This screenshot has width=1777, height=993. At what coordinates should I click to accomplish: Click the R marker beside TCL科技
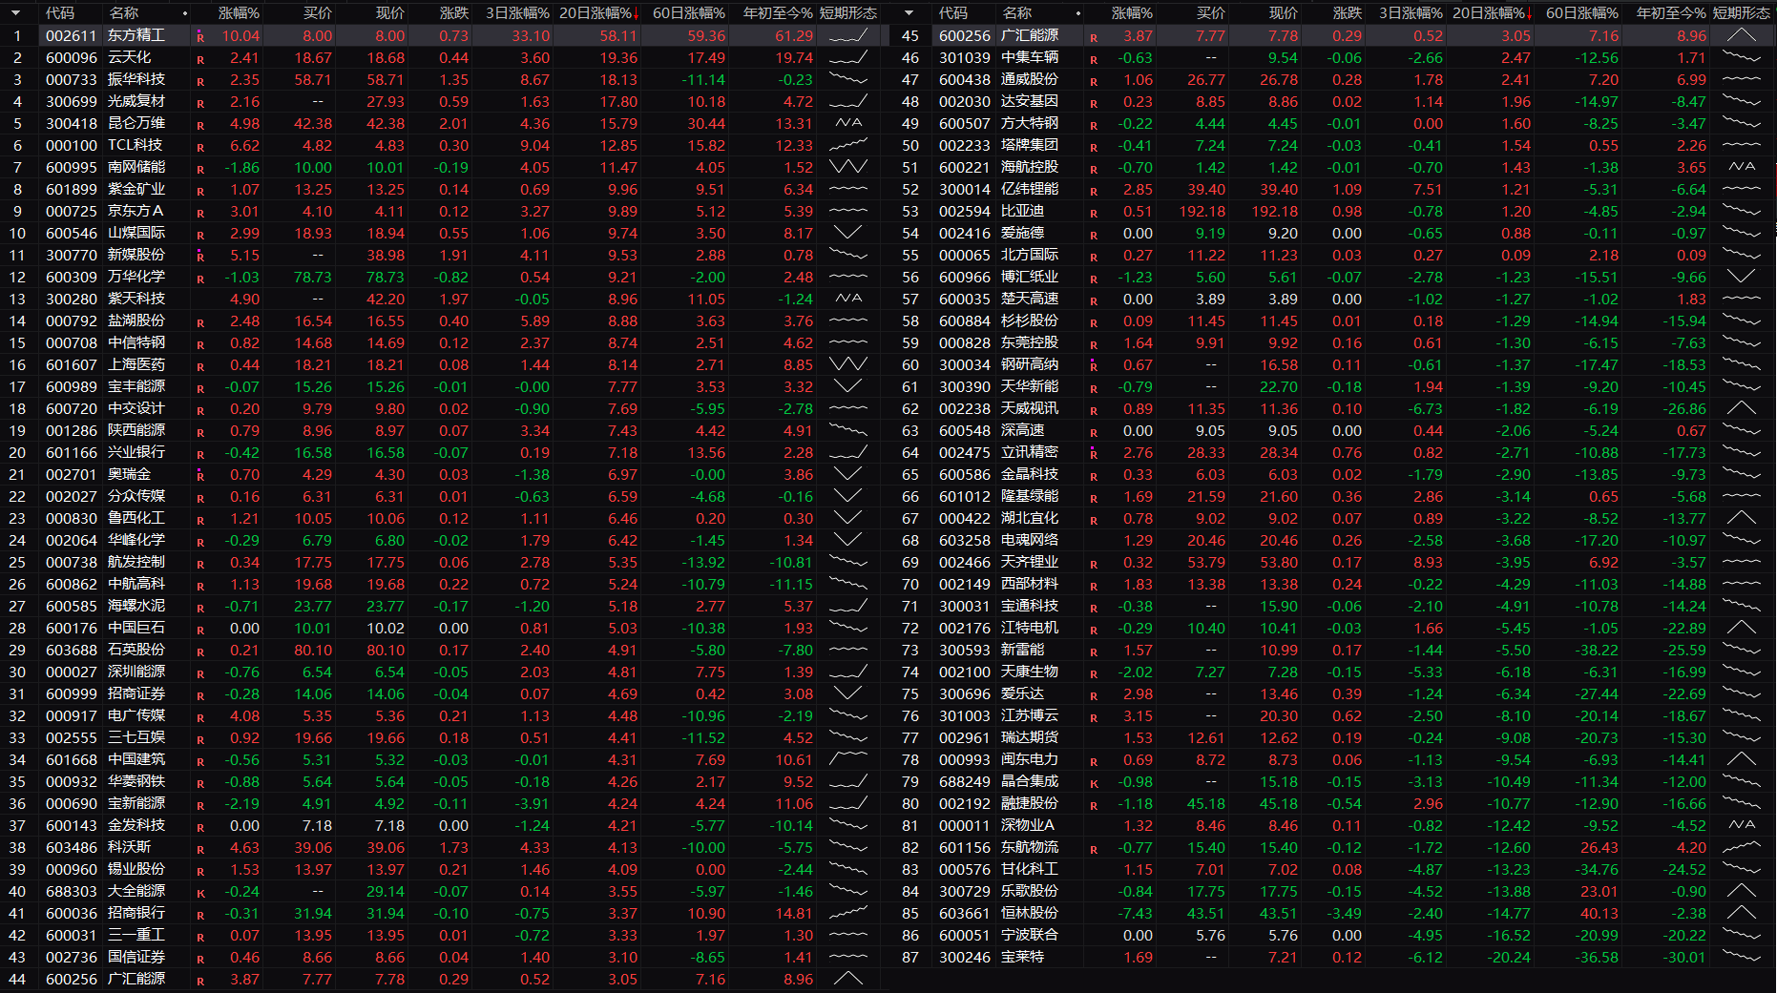pyautogui.click(x=200, y=147)
